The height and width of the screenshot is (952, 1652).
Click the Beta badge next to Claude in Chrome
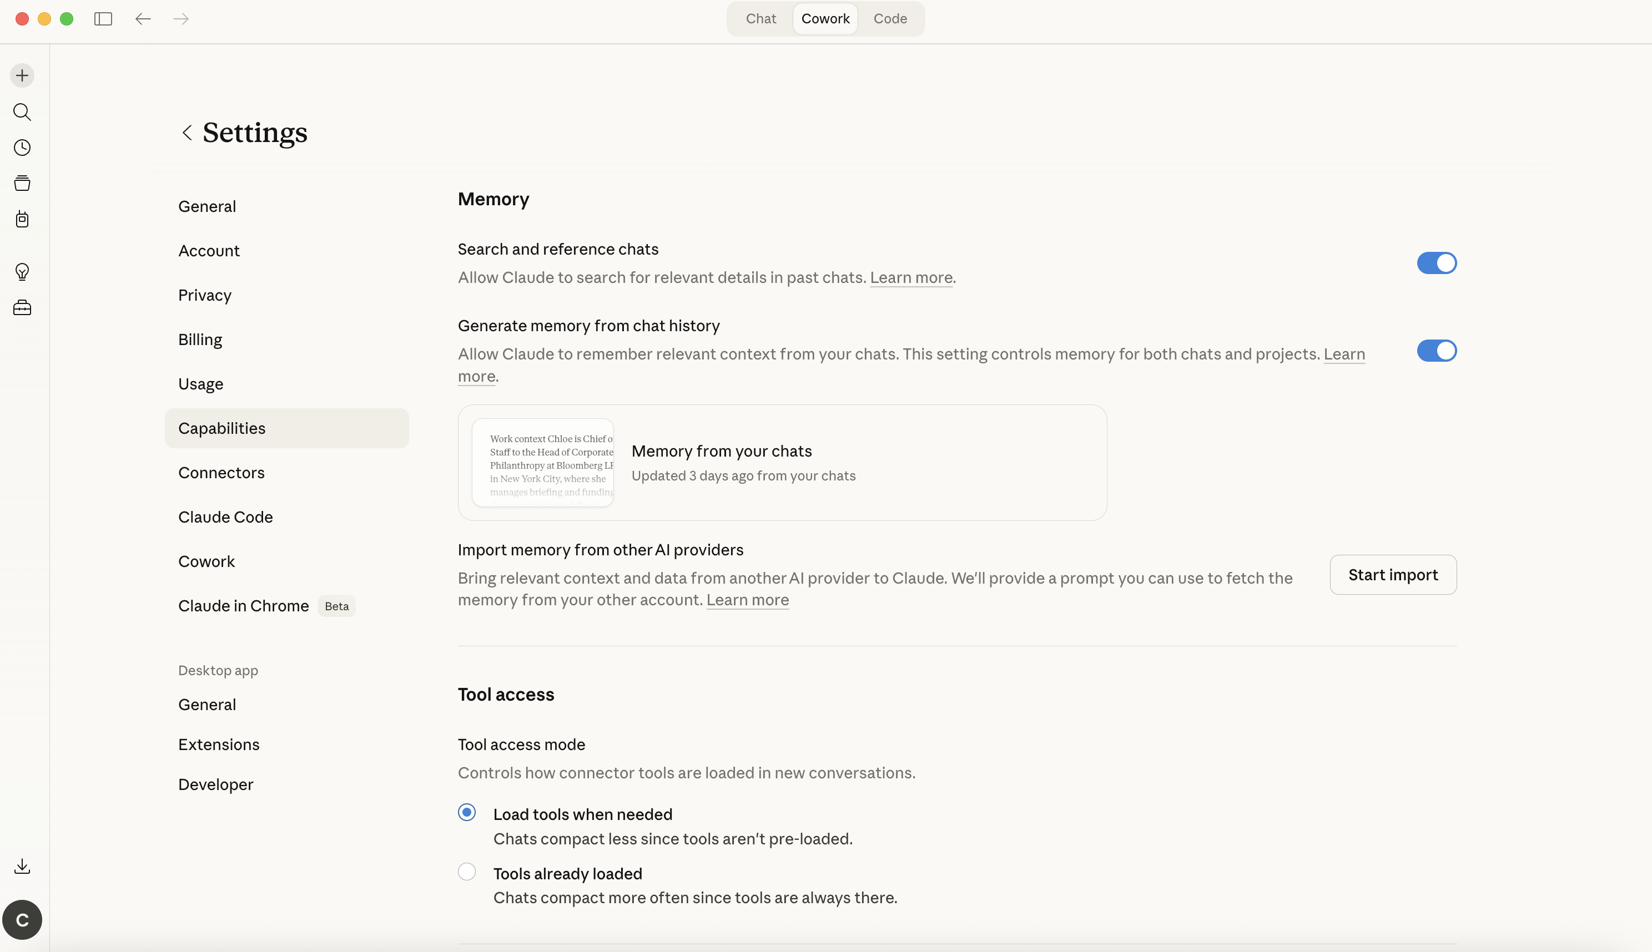coord(337,606)
